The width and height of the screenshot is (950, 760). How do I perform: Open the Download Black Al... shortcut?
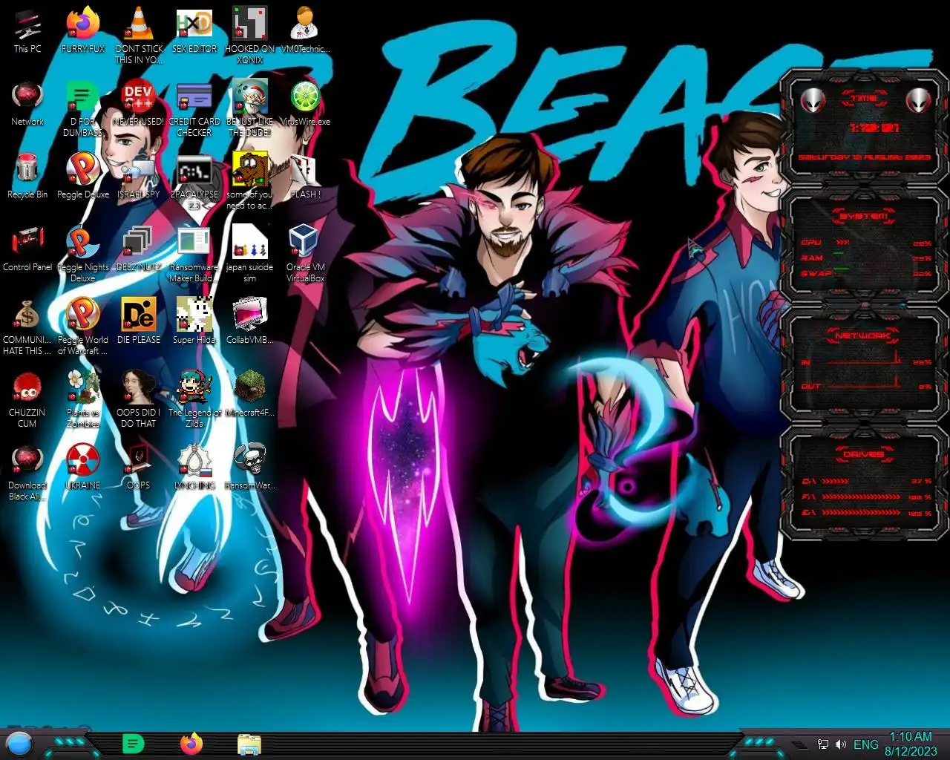[x=27, y=472]
